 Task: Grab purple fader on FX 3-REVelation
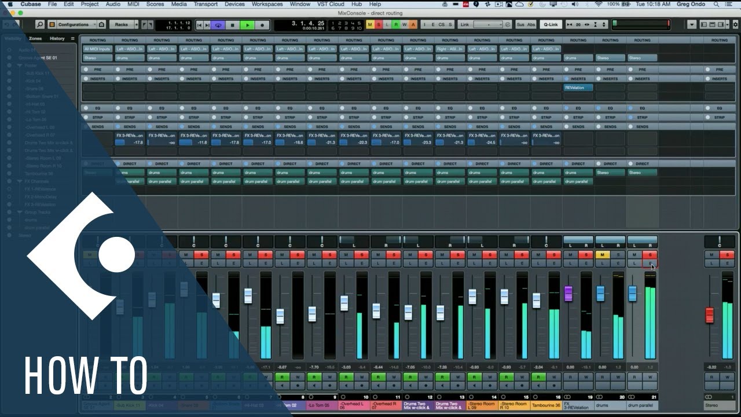tap(568, 294)
